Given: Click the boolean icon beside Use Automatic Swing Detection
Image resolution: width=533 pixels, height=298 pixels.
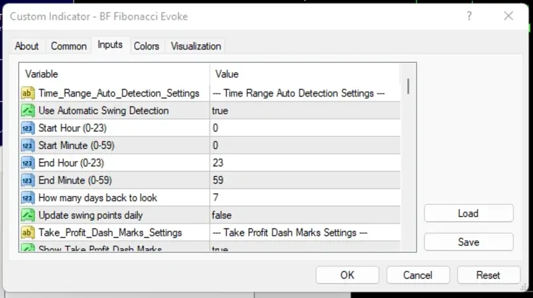Looking at the screenshot, I should 28,111.
